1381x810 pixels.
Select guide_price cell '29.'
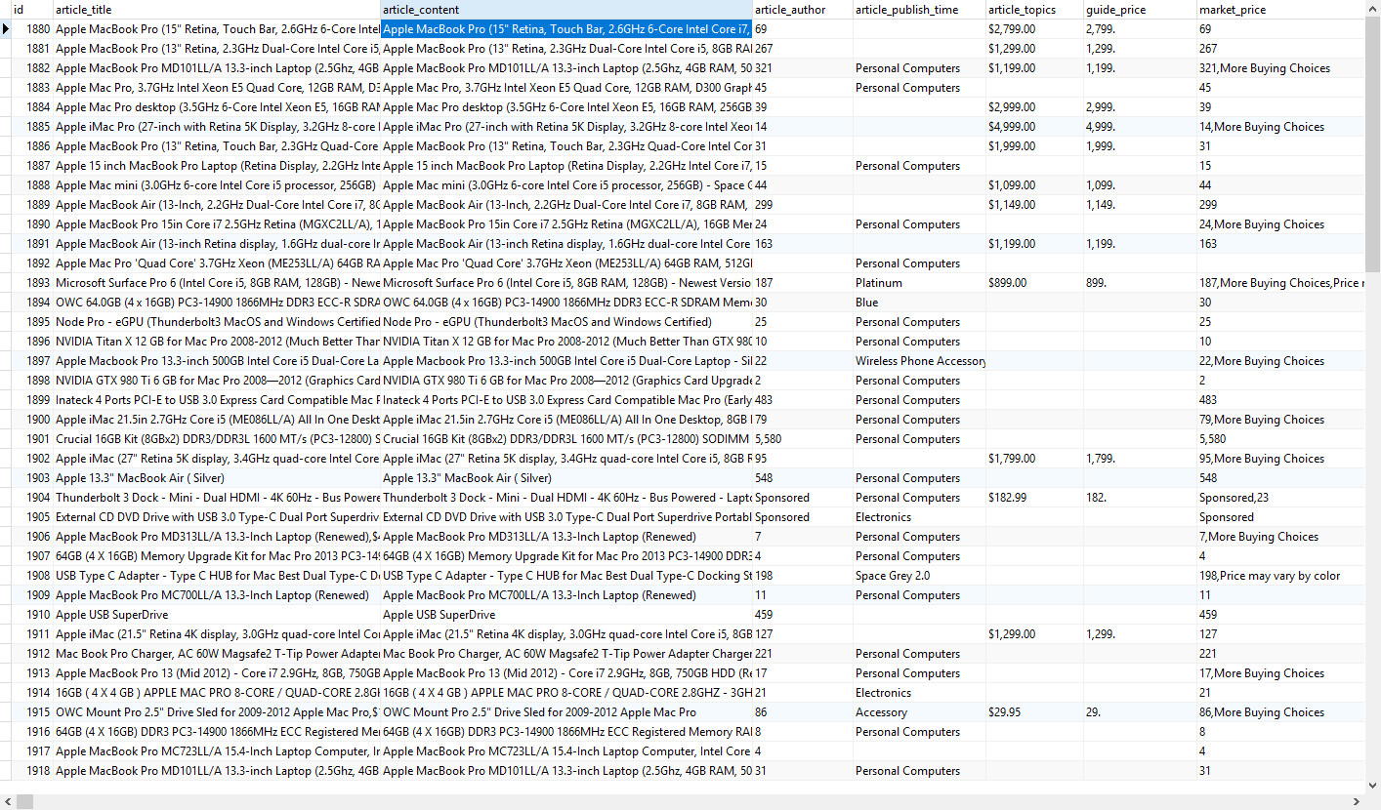[1140, 712]
